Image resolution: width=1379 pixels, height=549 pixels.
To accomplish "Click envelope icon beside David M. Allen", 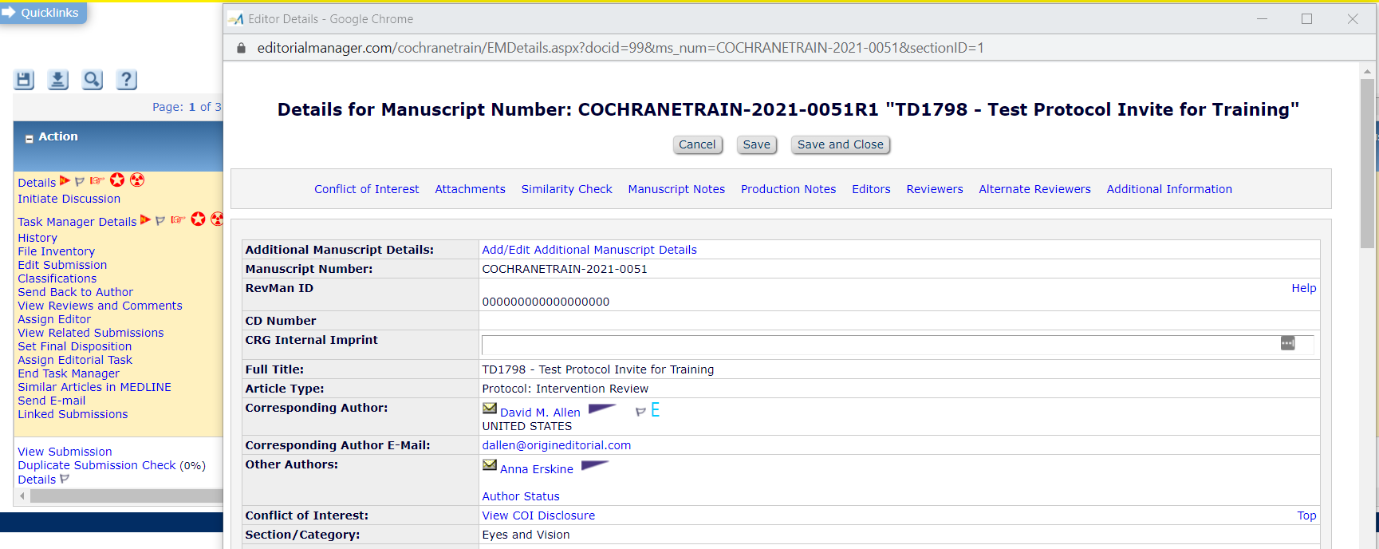I will [490, 409].
